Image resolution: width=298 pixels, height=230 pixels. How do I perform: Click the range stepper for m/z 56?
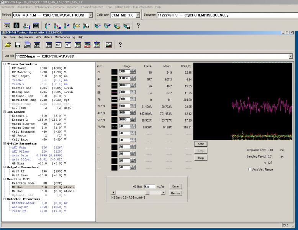coord(133,85)
